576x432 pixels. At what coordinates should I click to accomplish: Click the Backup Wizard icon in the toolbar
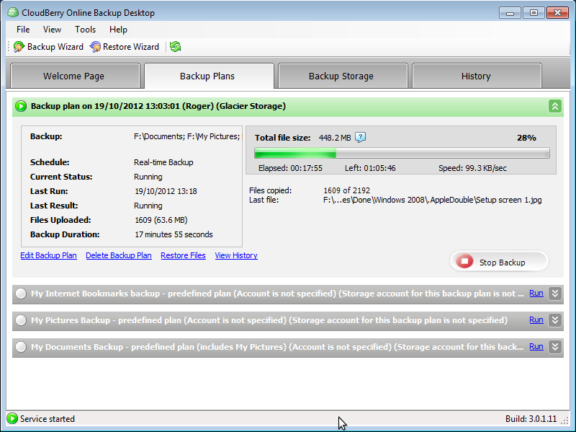click(x=19, y=47)
